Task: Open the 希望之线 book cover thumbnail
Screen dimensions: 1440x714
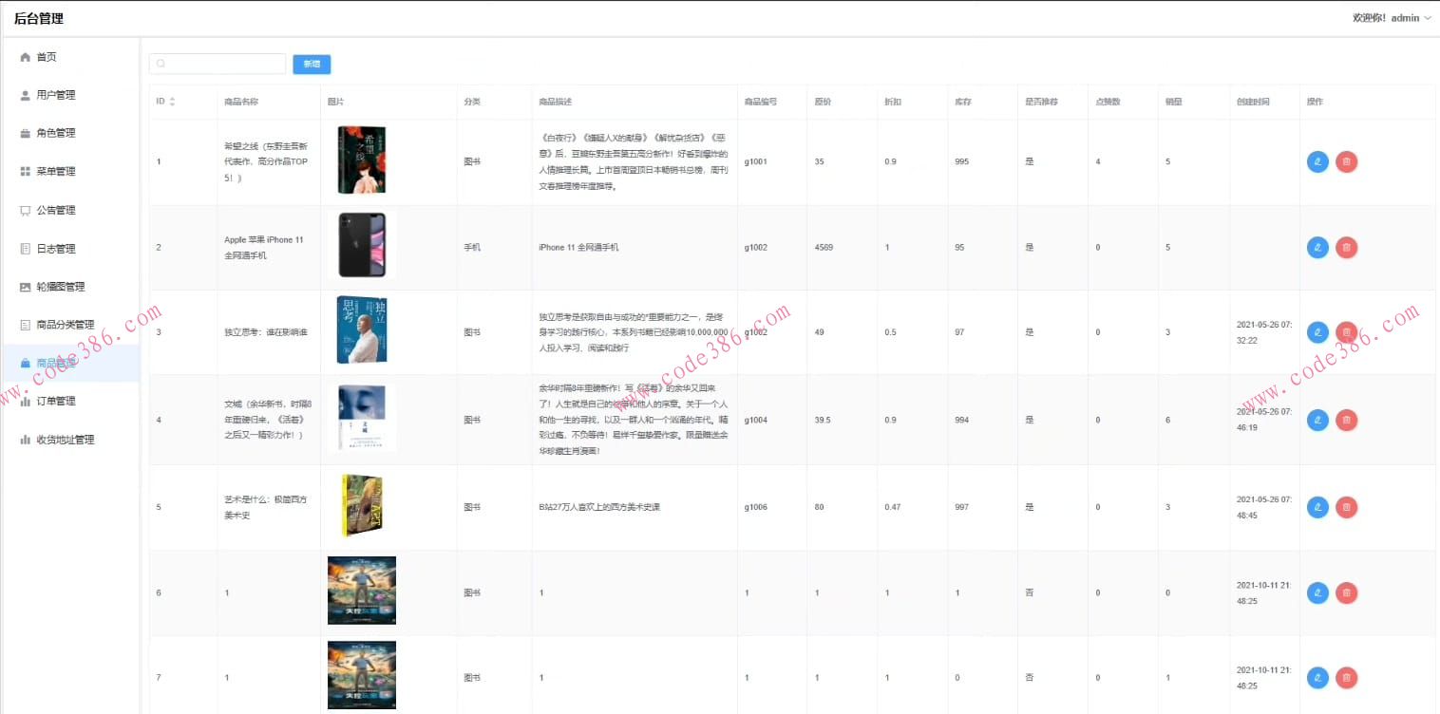Action: tap(362, 160)
